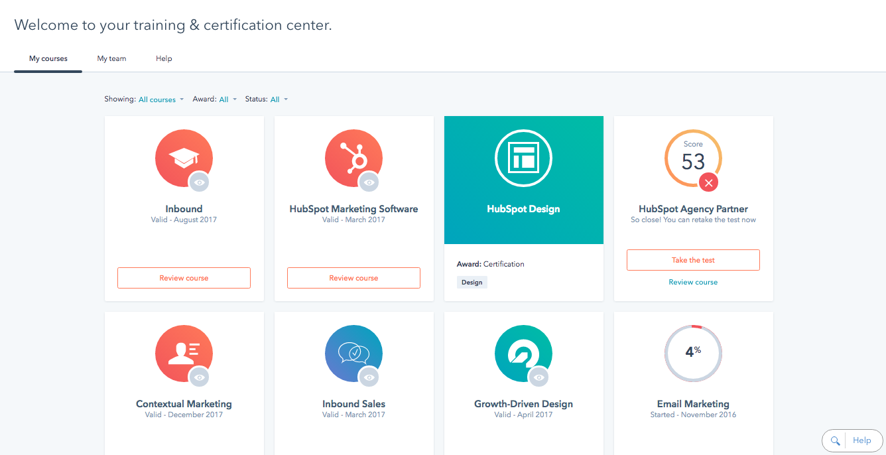Click 'Valid - April 2017' text
Screen dimensions: 886x455
click(523, 415)
